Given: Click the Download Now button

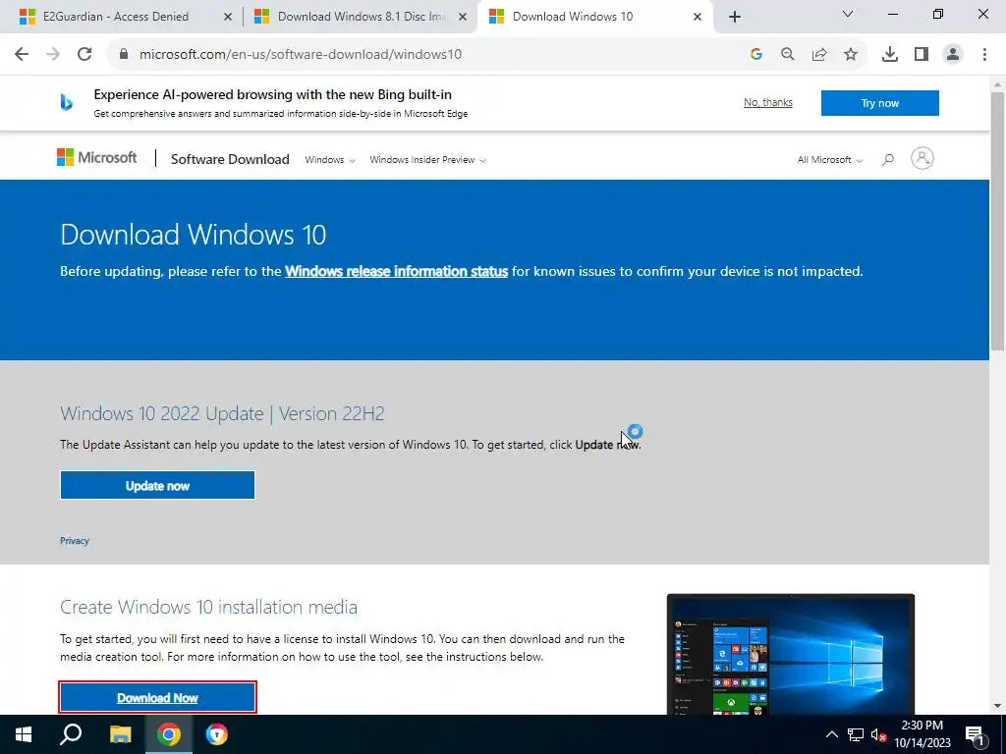Looking at the screenshot, I should point(157,698).
